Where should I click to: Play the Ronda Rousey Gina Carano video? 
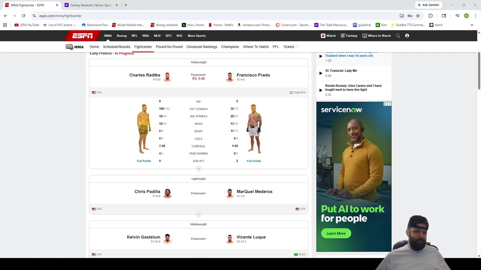[321, 90]
